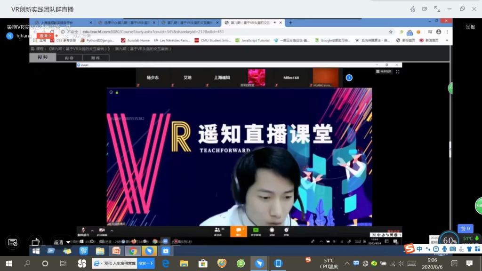
Task: Open the CMU Student Info bookmark
Action: (x=213, y=40)
